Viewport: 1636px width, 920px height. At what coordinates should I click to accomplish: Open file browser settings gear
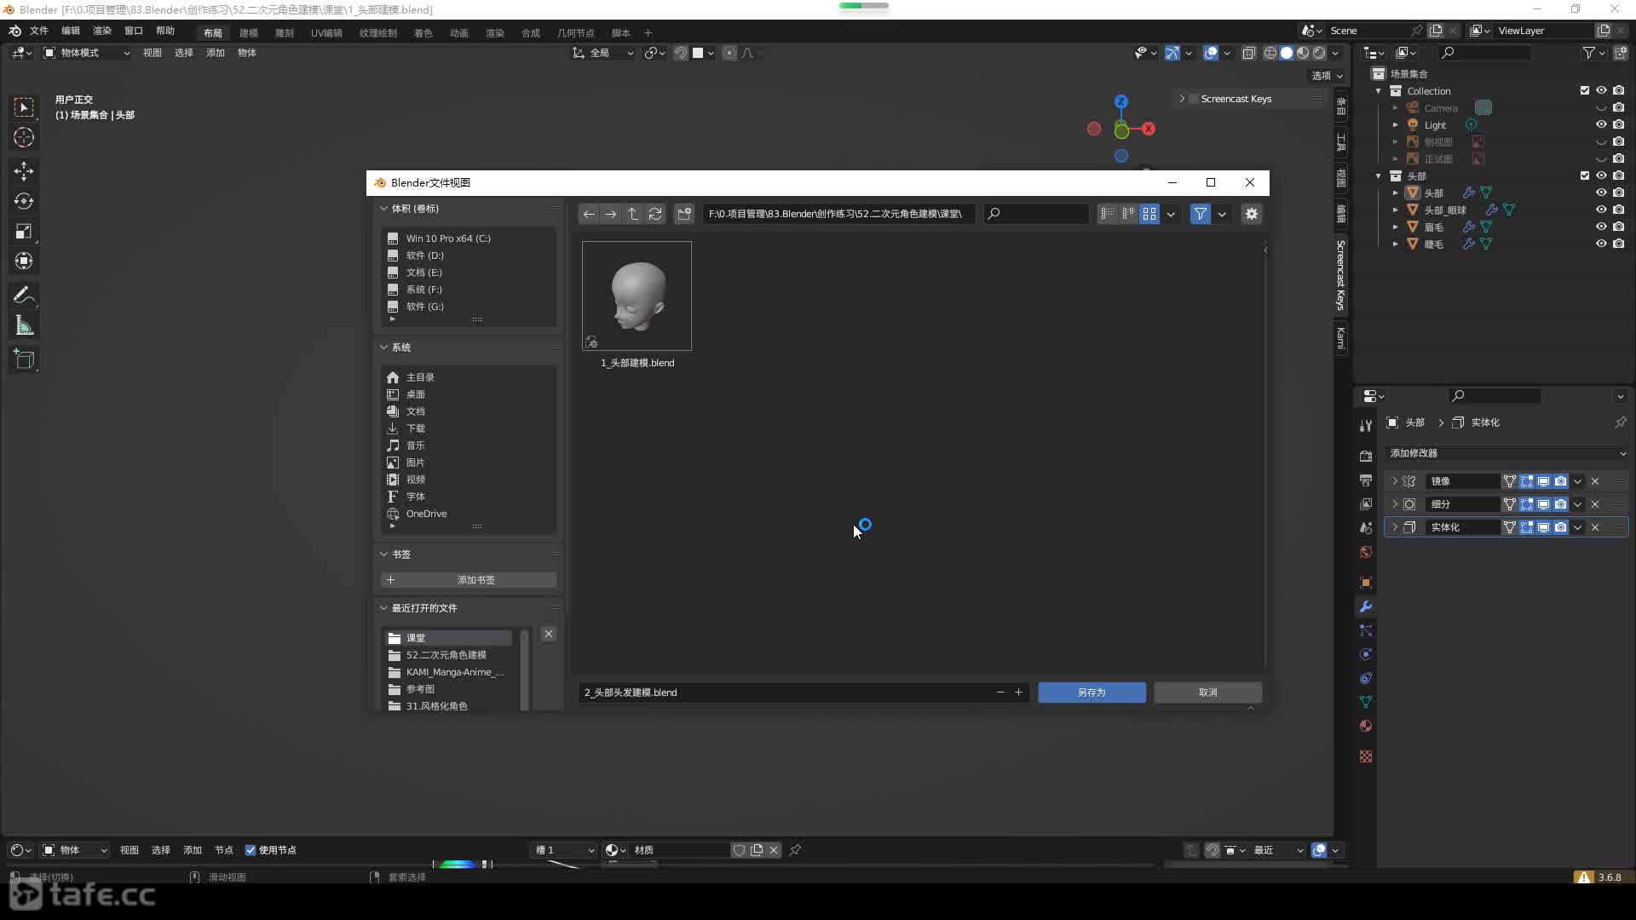coord(1251,214)
